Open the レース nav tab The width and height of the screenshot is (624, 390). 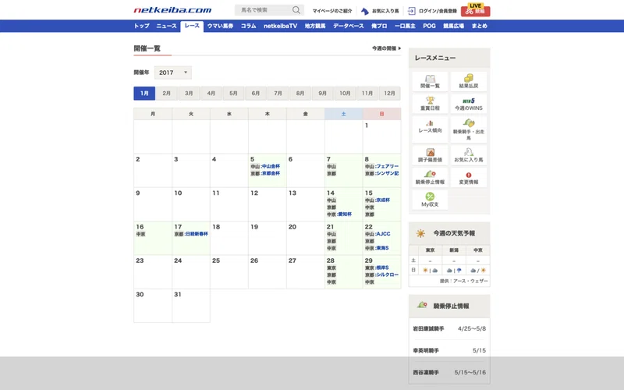pos(192,26)
